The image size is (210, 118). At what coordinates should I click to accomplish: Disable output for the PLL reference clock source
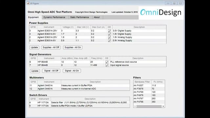107,62
